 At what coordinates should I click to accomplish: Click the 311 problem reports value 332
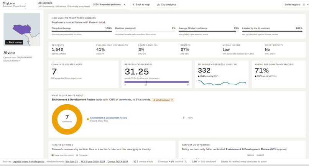[204, 71]
